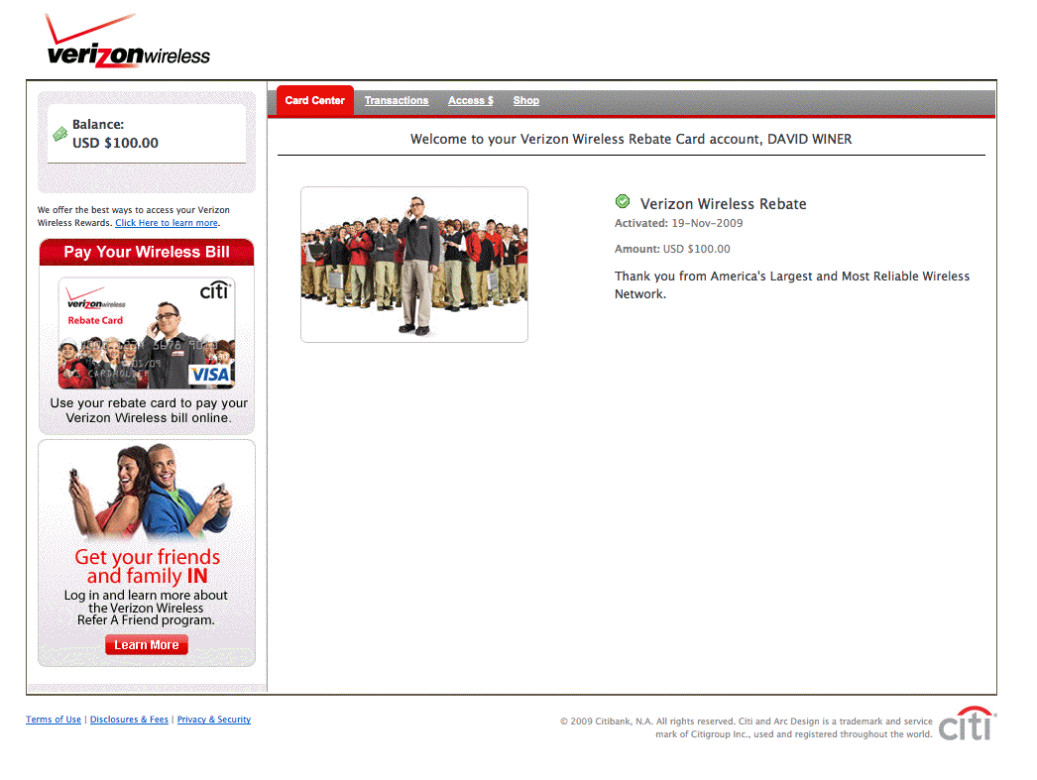Switch to the Transactions tab
The image size is (1037, 780).
click(397, 101)
